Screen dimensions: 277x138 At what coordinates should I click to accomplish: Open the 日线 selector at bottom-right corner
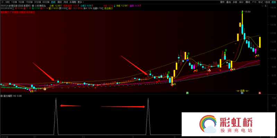272,137
